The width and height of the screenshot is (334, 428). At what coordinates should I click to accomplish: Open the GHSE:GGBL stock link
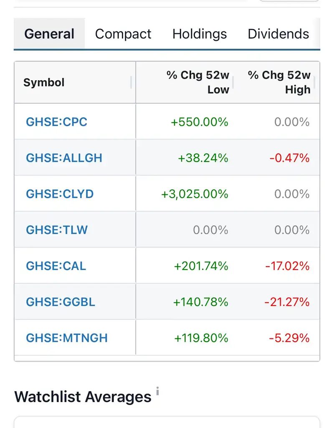point(61,302)
